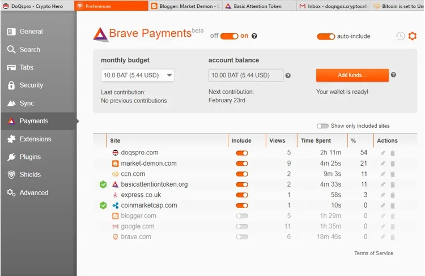This screenshot has width=425, height=276.
Task: Click the express.co.uk site link
Action: tap(141, 195)
